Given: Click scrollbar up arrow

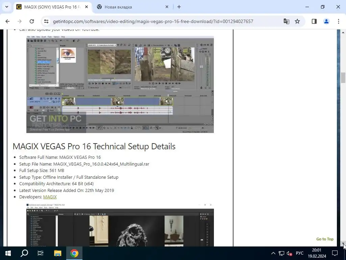Looking at the screenshot, I should click(343, 32).
